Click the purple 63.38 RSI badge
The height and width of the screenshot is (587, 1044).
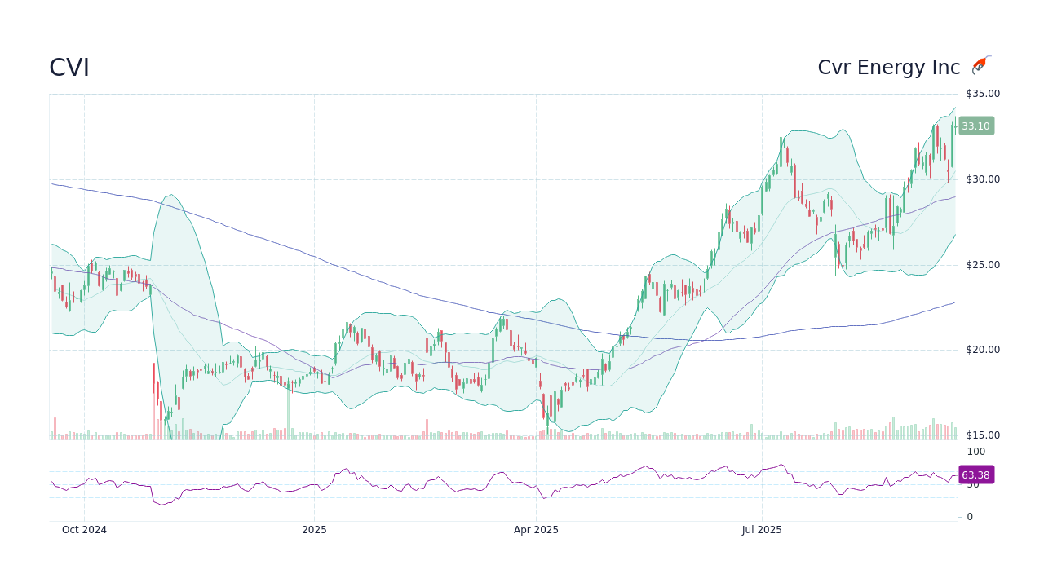pos(975,474)
